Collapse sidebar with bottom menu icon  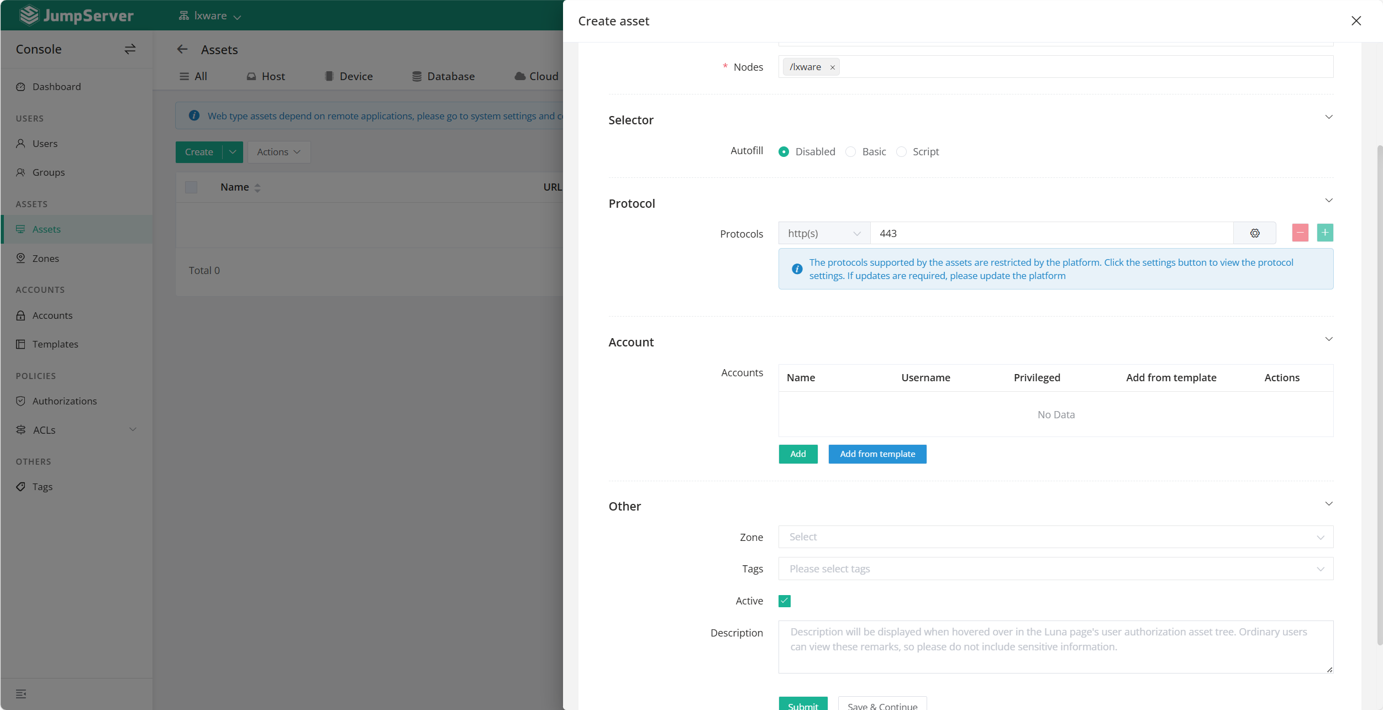21,694
